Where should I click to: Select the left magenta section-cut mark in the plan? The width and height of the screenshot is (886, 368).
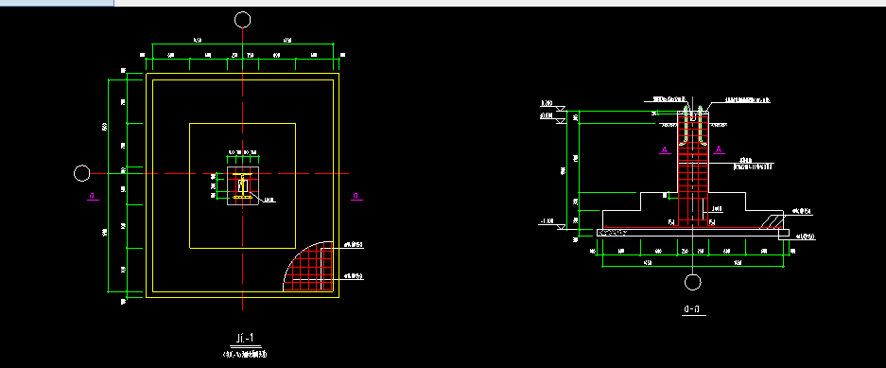point(92,197)
